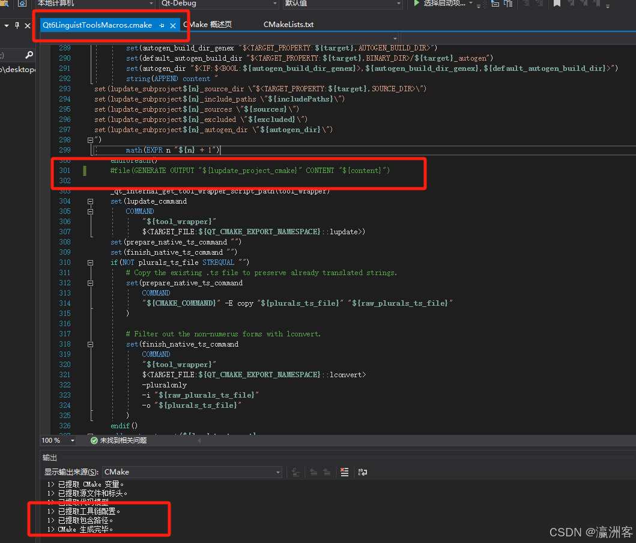Go to previous message in Output toolbar
636x543 pixels.
[312, 472]
